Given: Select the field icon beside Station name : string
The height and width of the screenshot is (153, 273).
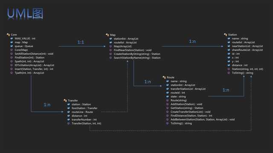Looking at the screenshot, I should click(x=229, y=39).
